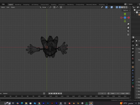Open Microsoft Edge from the taskbar
Viewport: 140px width, 105px height.
[x=22, y=103]
